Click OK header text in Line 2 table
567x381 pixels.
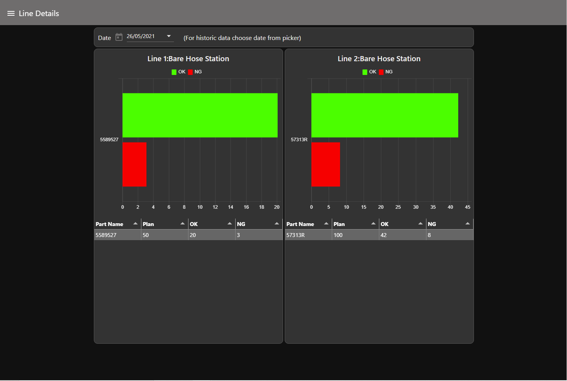[x=385, y=224]
